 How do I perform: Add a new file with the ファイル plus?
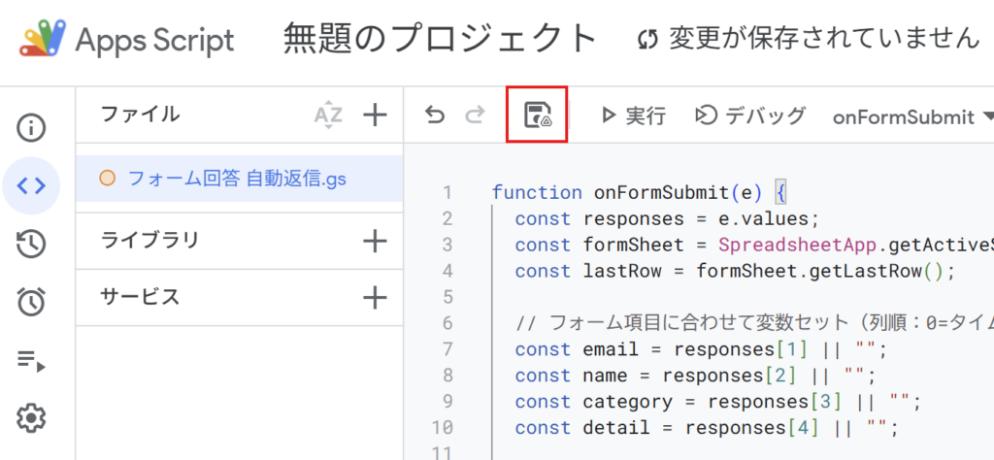click(375, 115)
